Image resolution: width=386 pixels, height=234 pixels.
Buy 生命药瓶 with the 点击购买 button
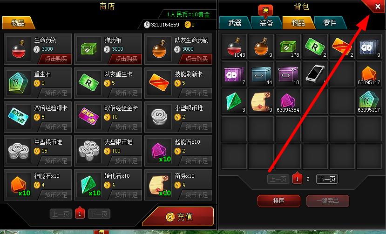coord(55,59)
